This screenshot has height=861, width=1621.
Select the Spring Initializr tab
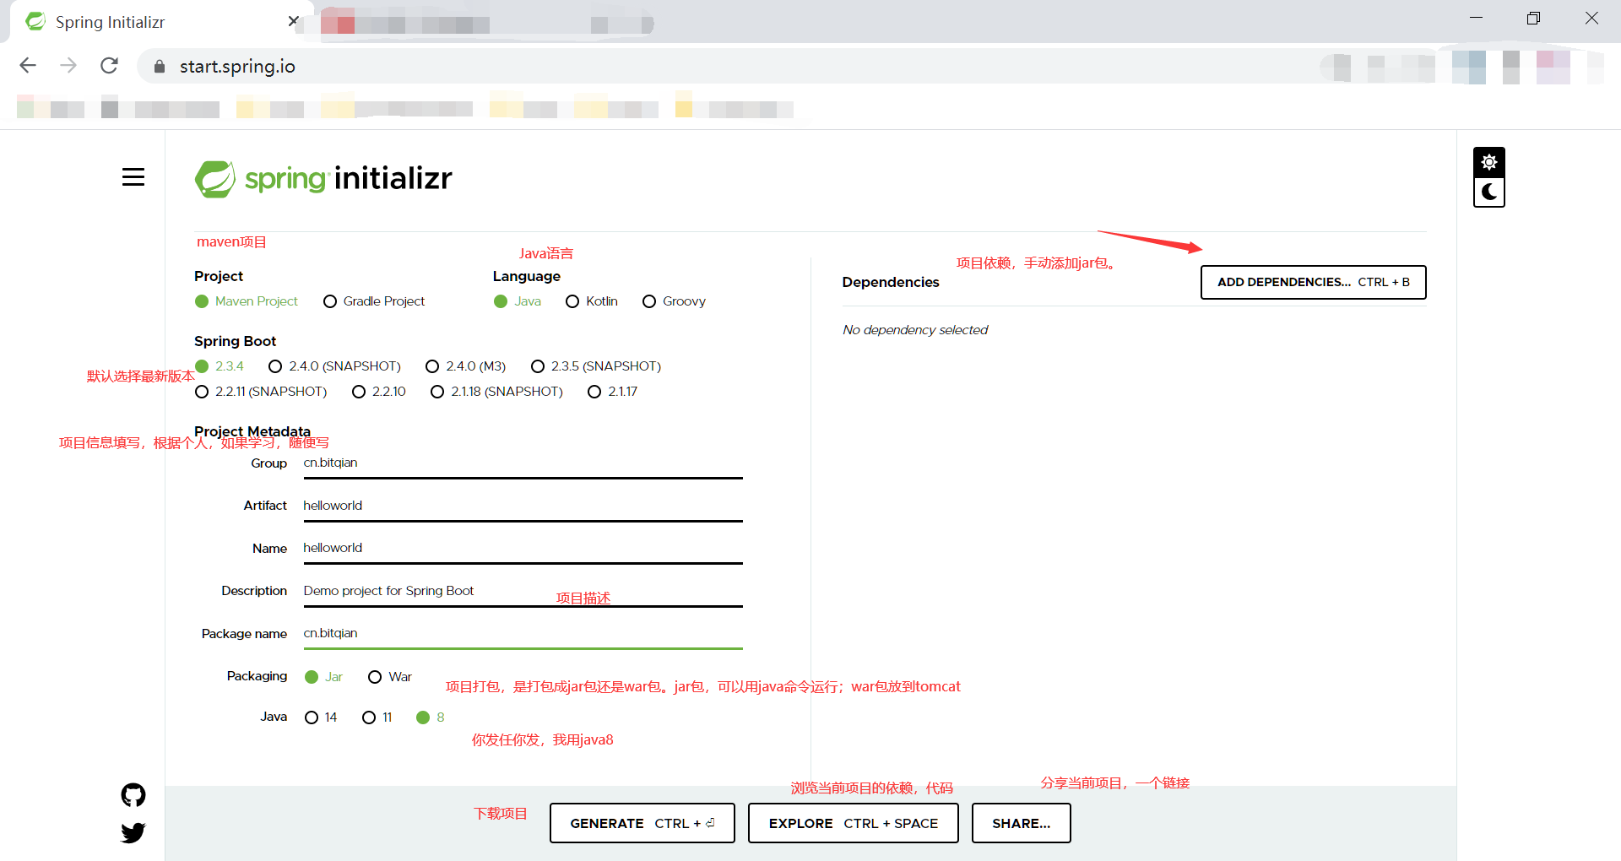(x=160, y=22)
